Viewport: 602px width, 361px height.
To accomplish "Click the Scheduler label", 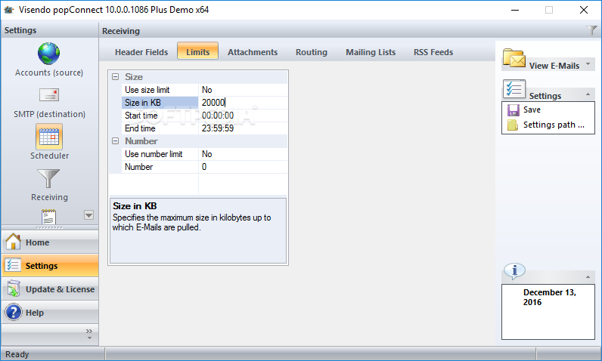I will click(49, 156).
